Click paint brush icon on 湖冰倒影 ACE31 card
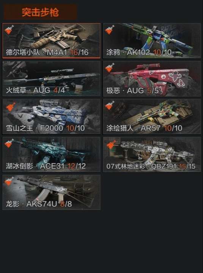 9,143
